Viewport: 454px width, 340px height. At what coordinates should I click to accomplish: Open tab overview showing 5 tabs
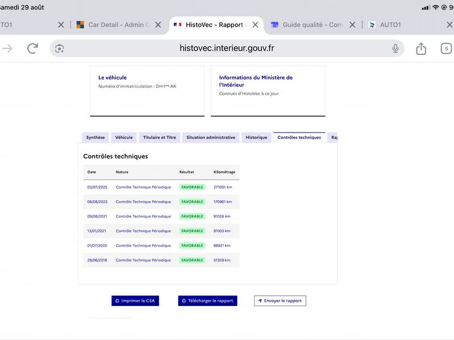446,49
